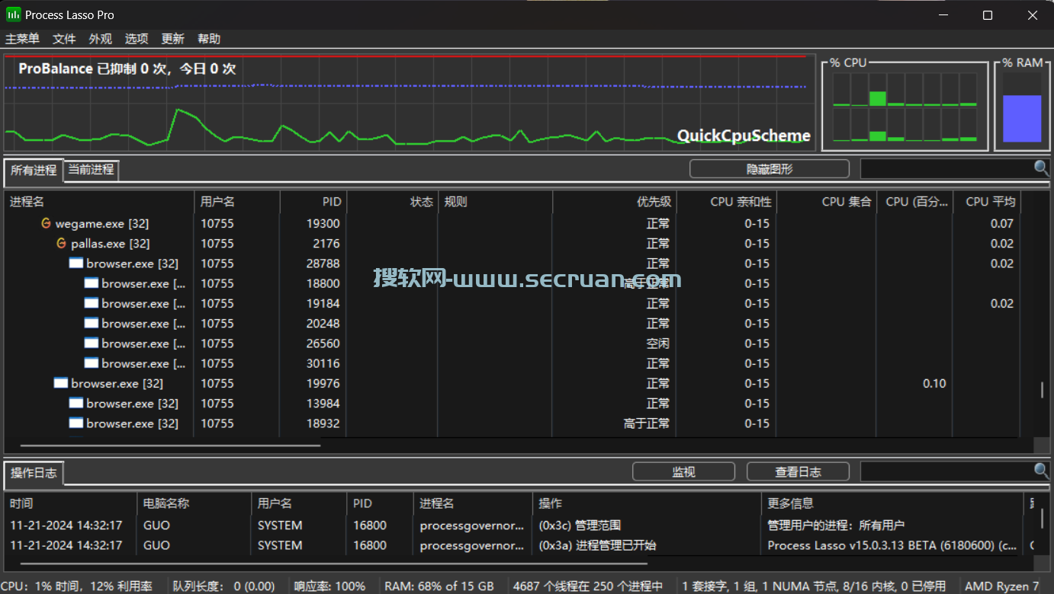Sort by PID column in process list
This screenshot has width=1054, height=594.
tap(313, 202)
